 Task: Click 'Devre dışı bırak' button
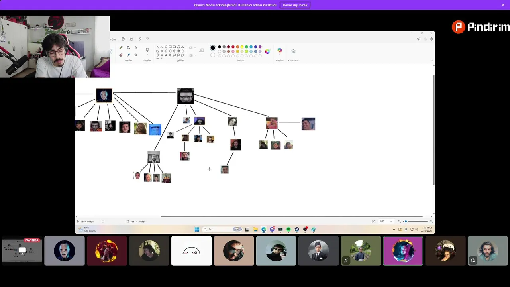pos(295,5)
